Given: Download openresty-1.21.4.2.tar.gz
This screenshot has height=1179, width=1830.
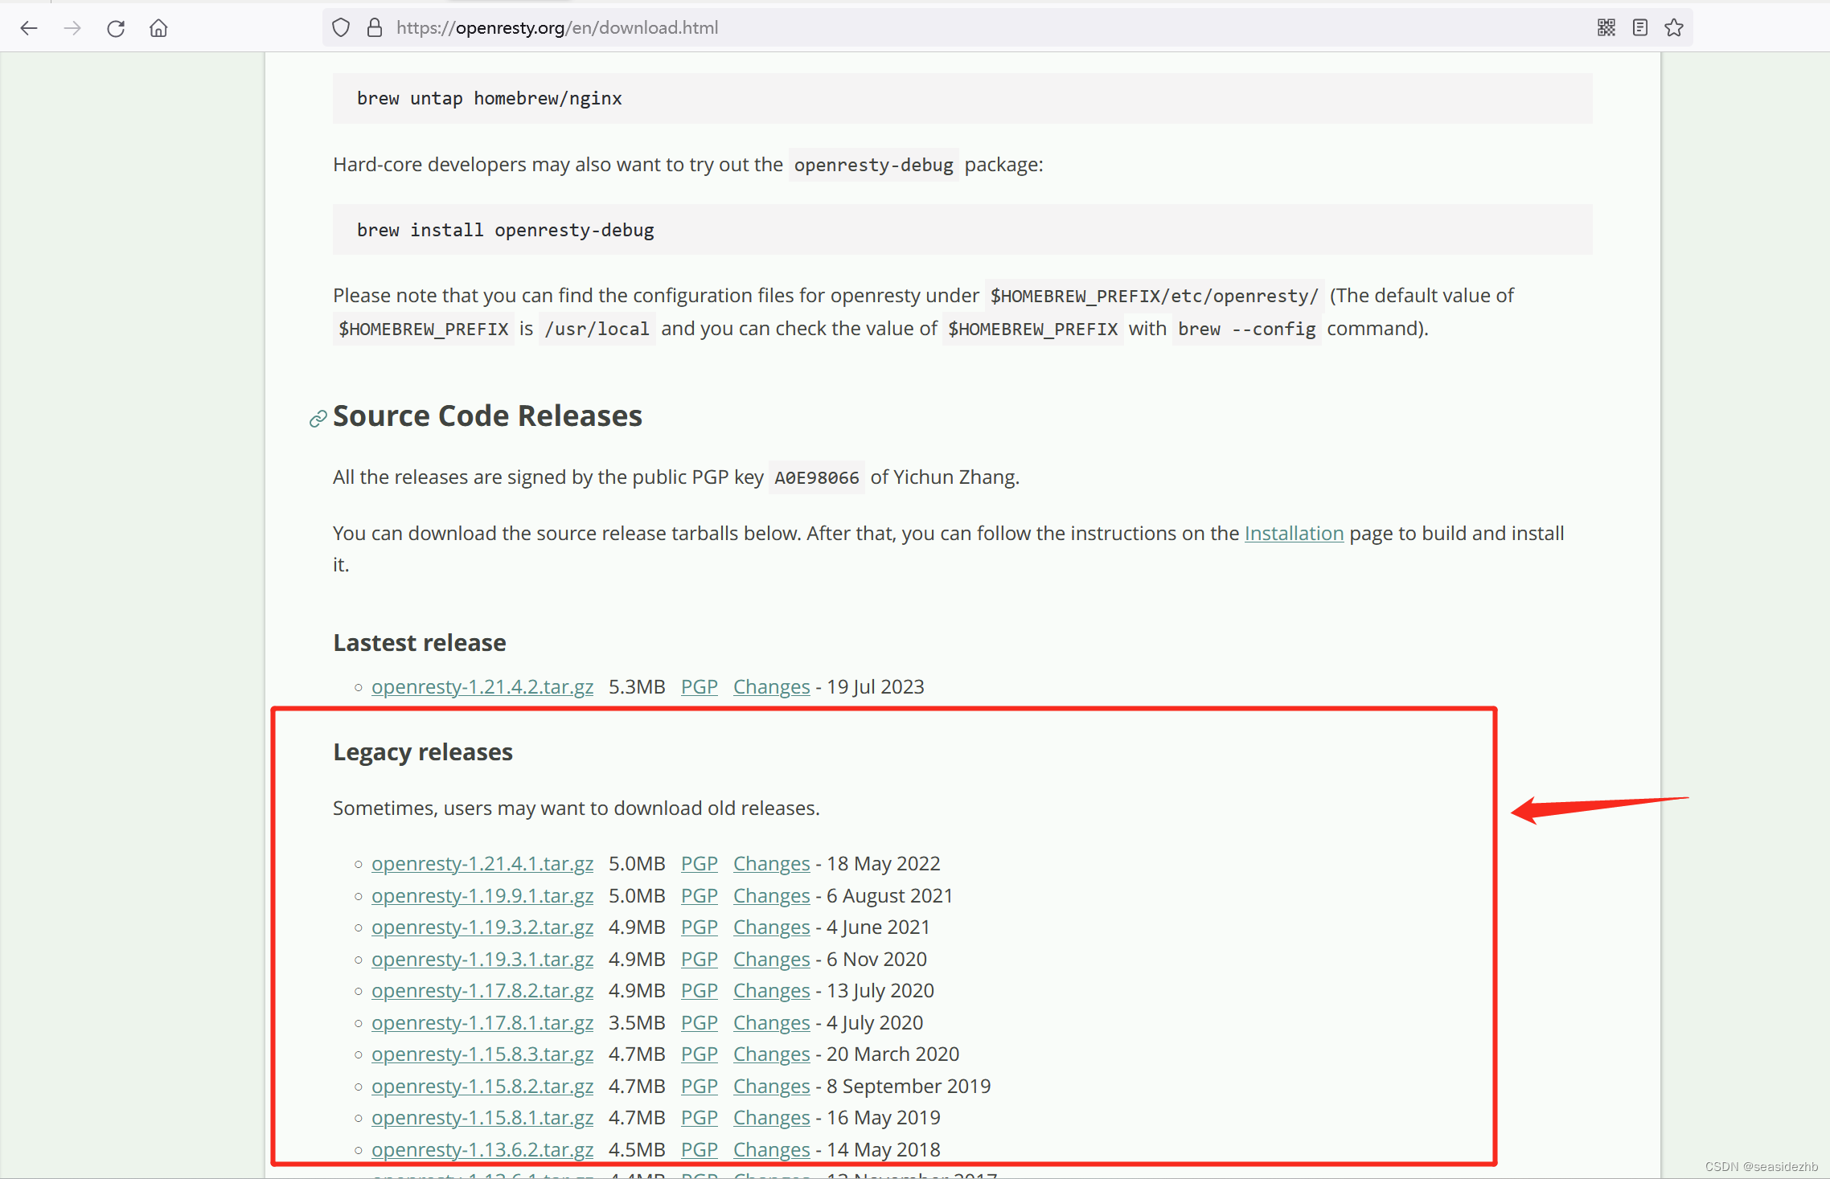Looking at the screenshot, I should click(482, 687).
